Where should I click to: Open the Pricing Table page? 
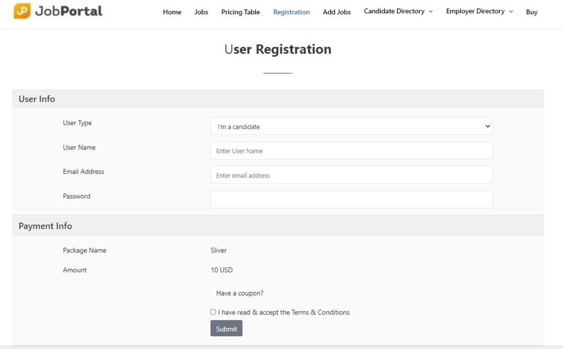click(x=240, y=12)
